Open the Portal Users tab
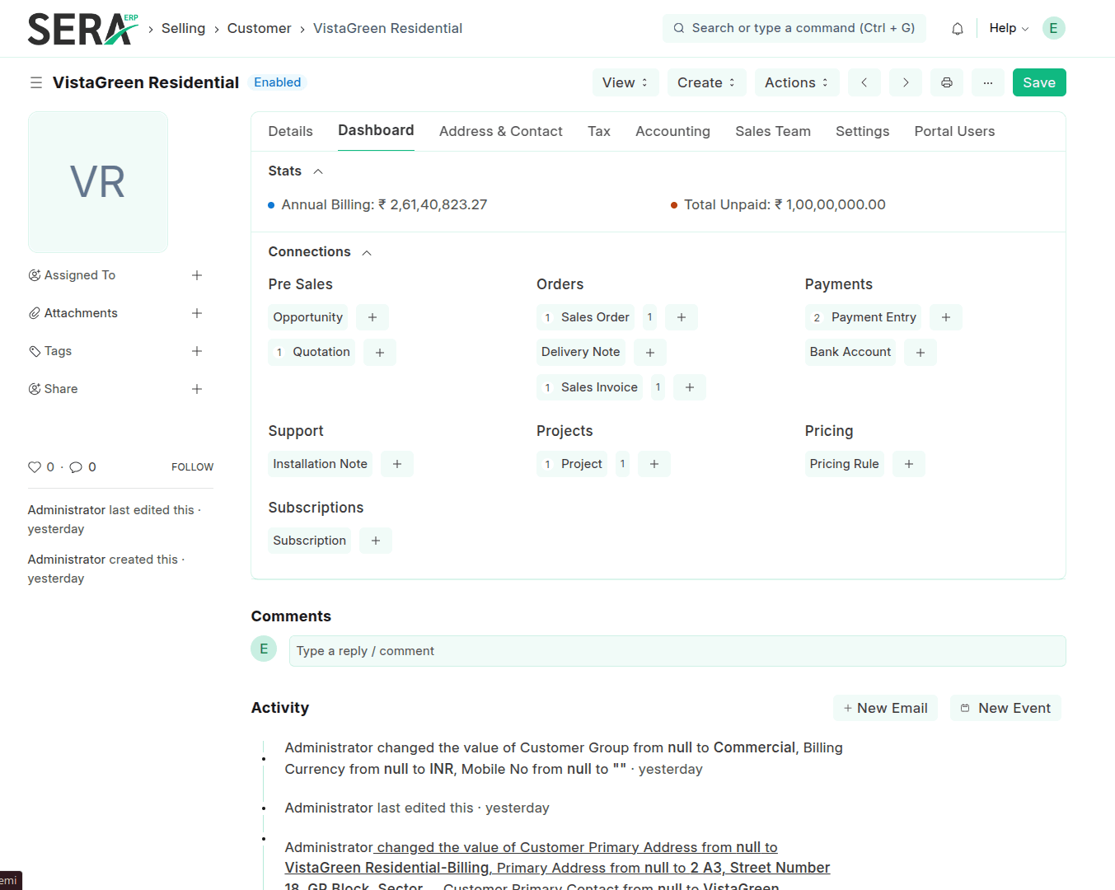Viewport: 1115px width, 890px height. pos(954,131)
